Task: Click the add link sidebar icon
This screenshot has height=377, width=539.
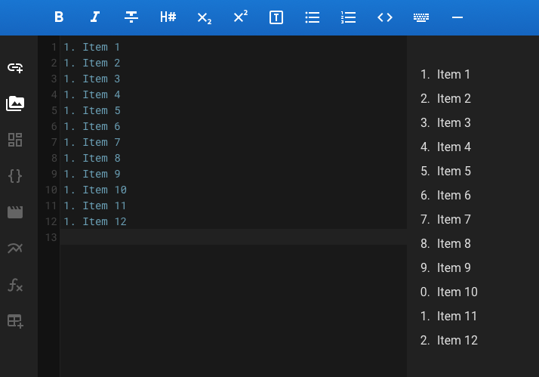Action: tap(15, 67)
